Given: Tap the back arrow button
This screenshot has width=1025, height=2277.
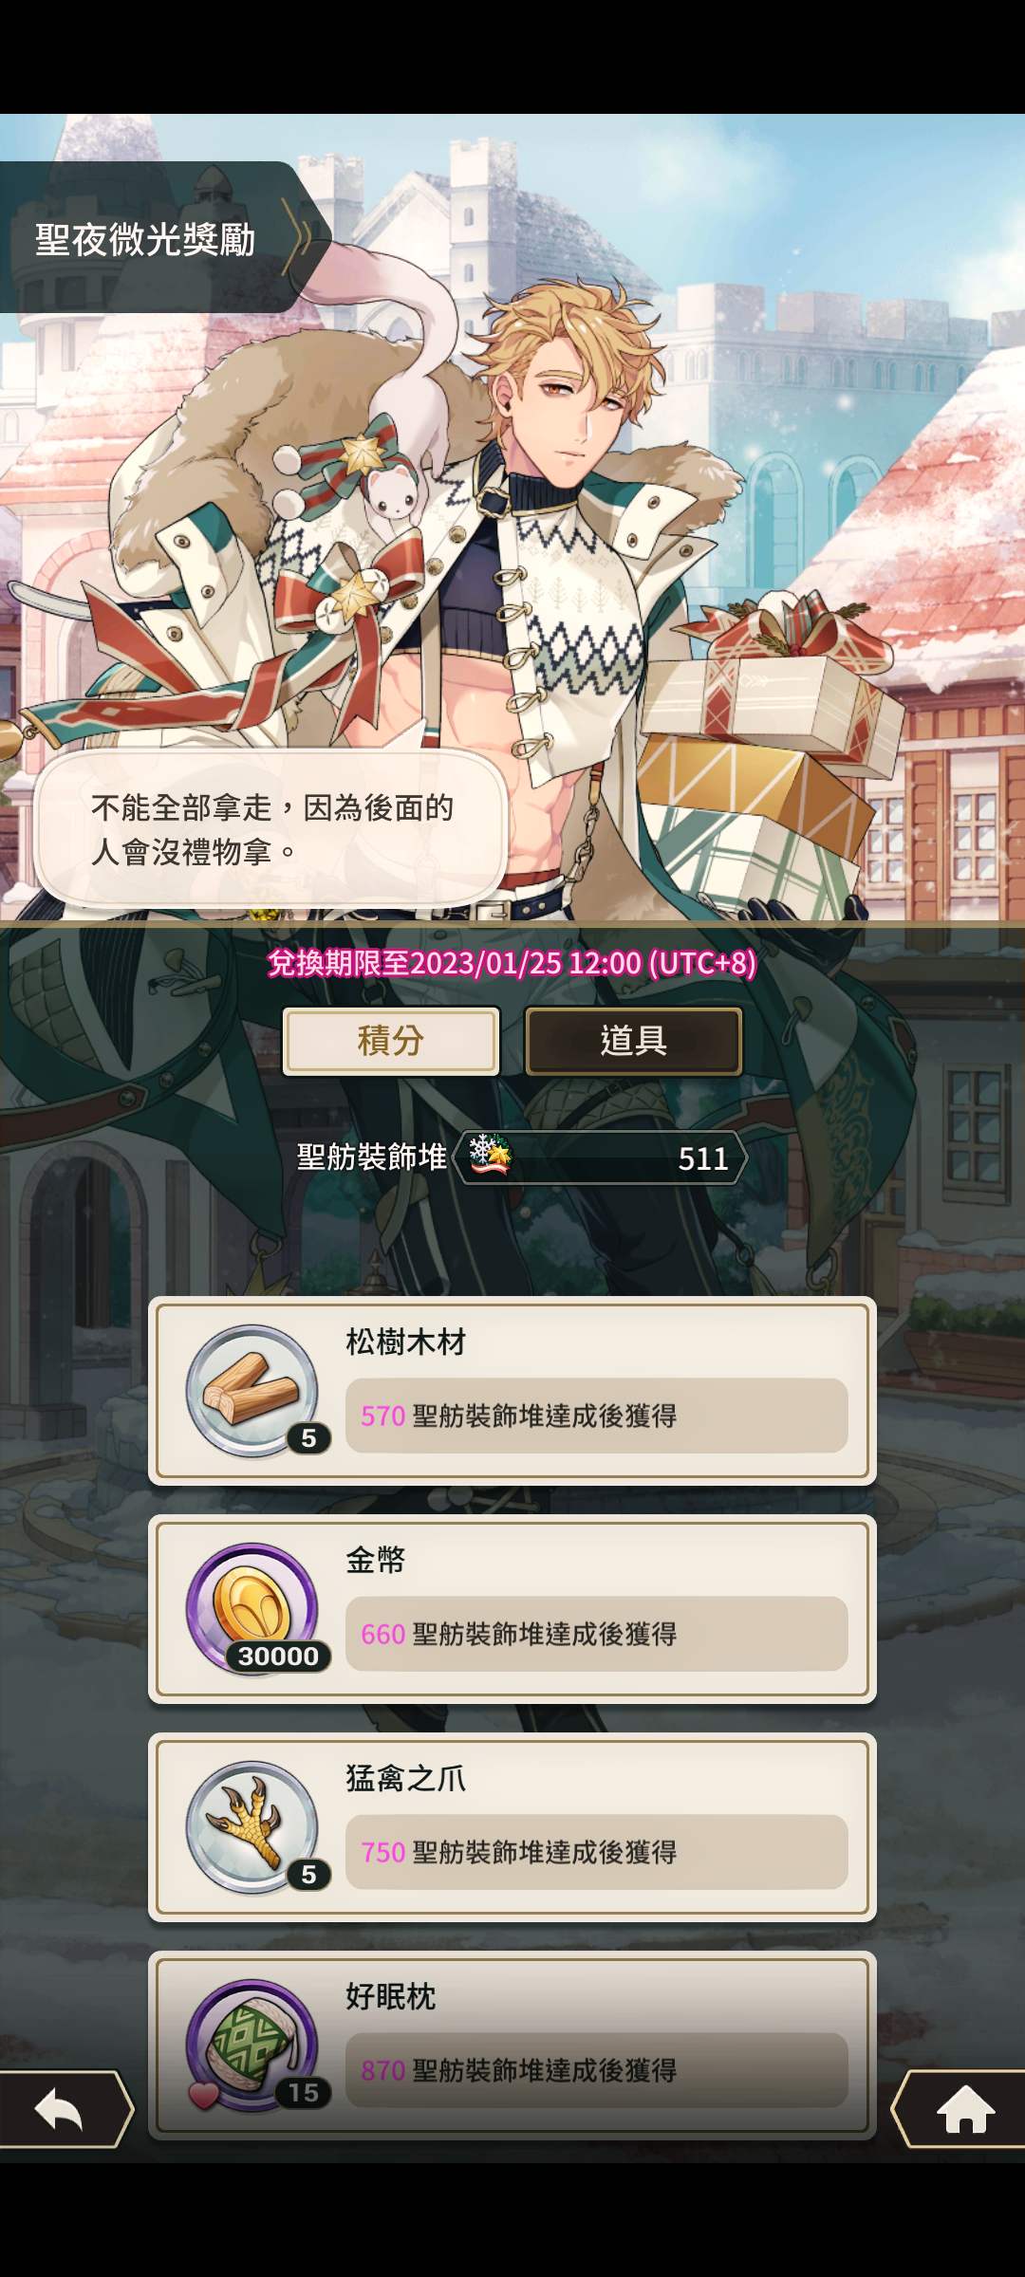Looking at the screenshot, I should tap(65, 2108).
